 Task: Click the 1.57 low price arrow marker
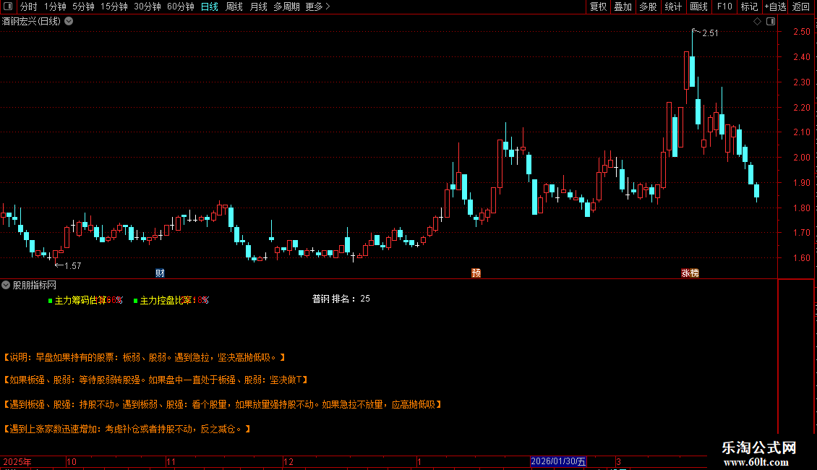pyautogui.click(x=68, y=266)
